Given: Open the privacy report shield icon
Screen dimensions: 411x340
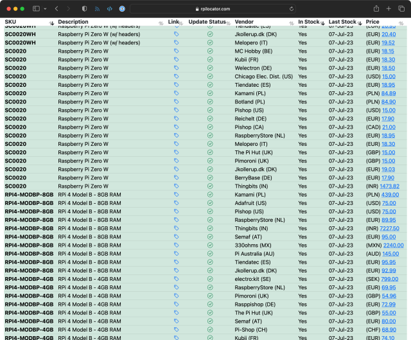Looking at the screenshot, I should coord(85,9).
